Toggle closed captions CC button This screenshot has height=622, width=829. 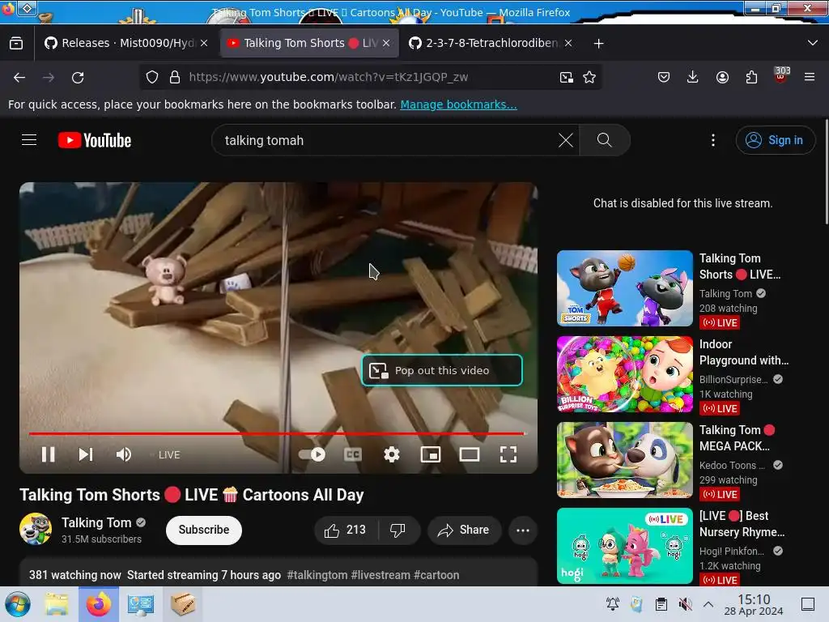[353, 454]
